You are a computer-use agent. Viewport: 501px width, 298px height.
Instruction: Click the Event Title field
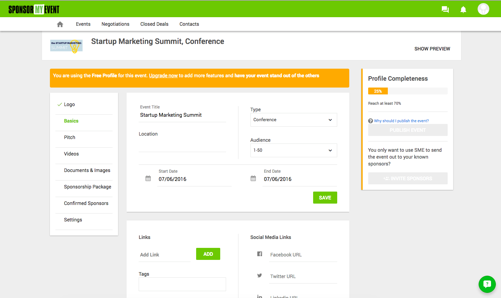pyautogui.click(x=182, y=115)
